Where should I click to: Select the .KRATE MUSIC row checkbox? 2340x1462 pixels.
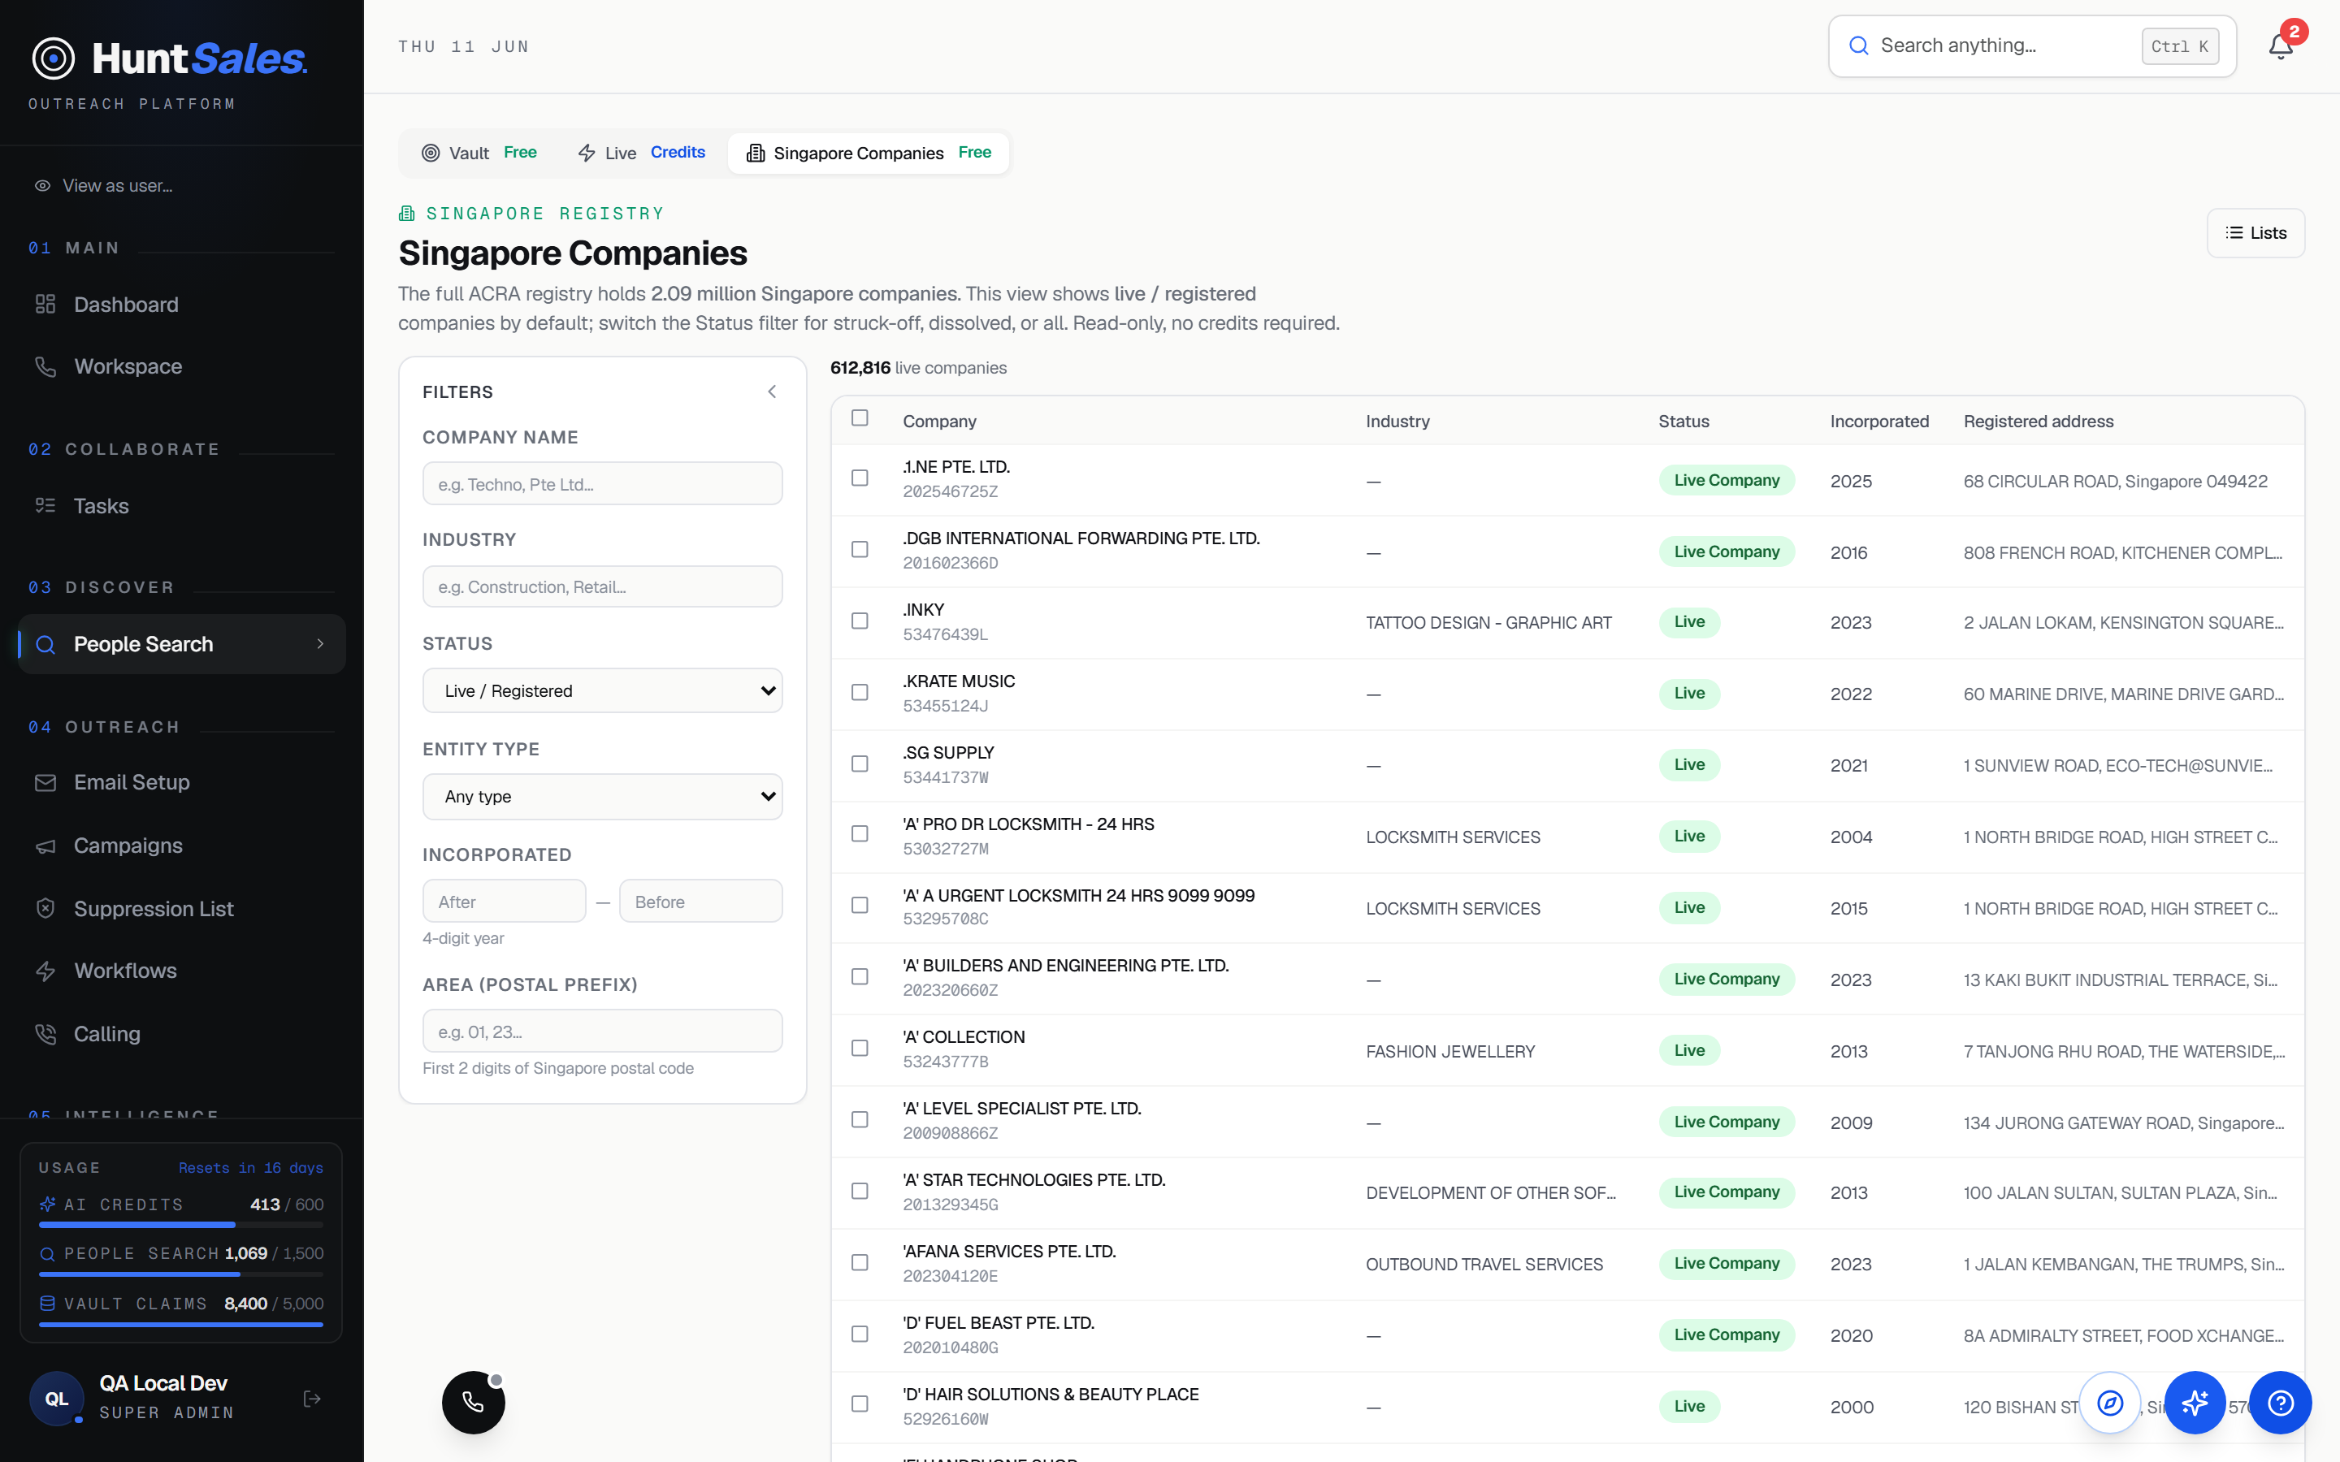860,692
